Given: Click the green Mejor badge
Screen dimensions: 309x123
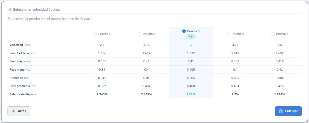Looking at the screenshot, I should [x=191, y=36].
